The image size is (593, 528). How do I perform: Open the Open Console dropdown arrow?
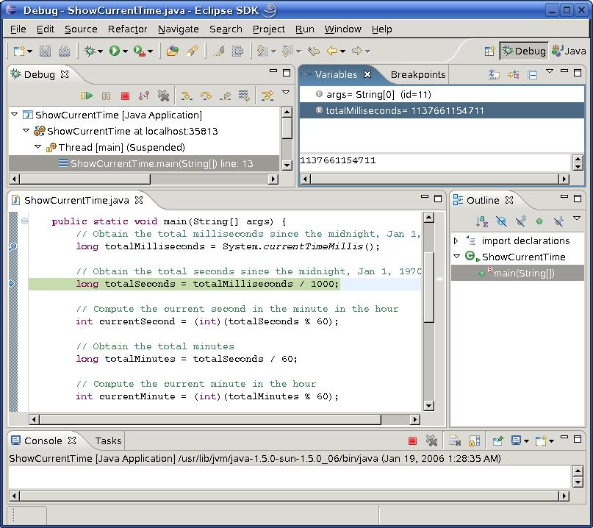tap(551, 441)
